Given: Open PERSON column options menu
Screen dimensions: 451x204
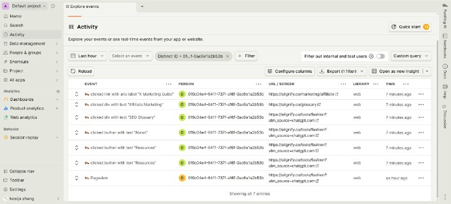Looking at the screenshot, I should (x=259, y=84).
